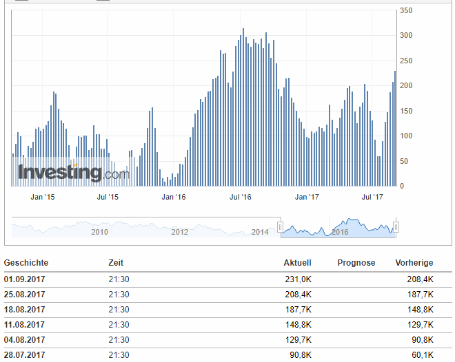Click the highlighted 2016 range in navigator
This screenshot has width=455, height=362.
pyautogui.click(x=339, y=228)
